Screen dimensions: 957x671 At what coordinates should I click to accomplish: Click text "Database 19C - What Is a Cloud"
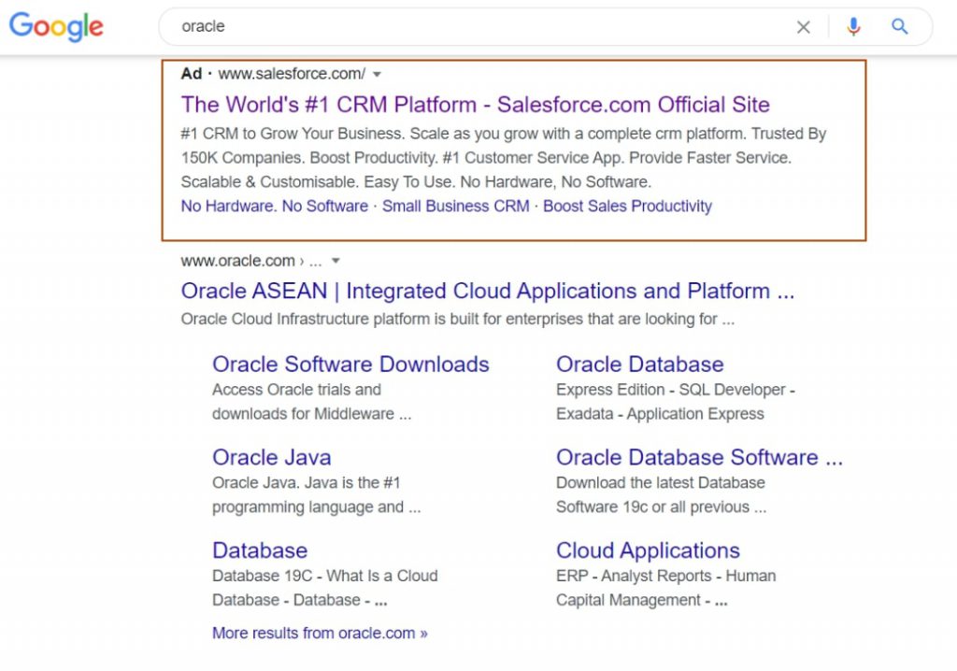point(325,576)
